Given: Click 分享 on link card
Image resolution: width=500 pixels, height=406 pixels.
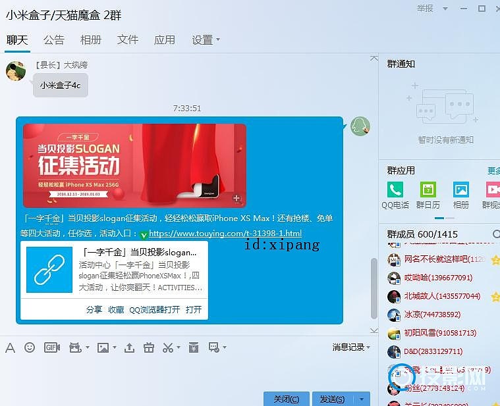Looking at the screenshot, I should point(94,309).
